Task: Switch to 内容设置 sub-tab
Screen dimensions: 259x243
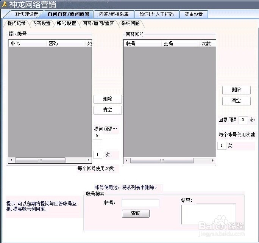Action: pos(41,24)
